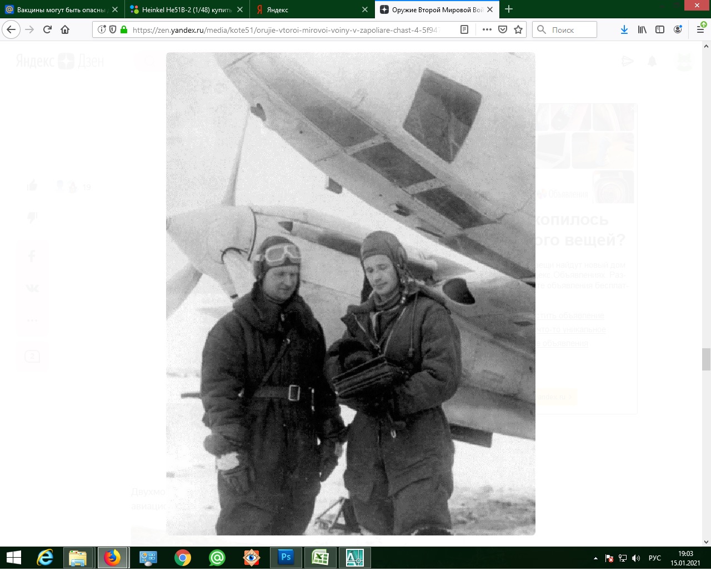Launch Google Chrome from the taskbar

[183, 557]
